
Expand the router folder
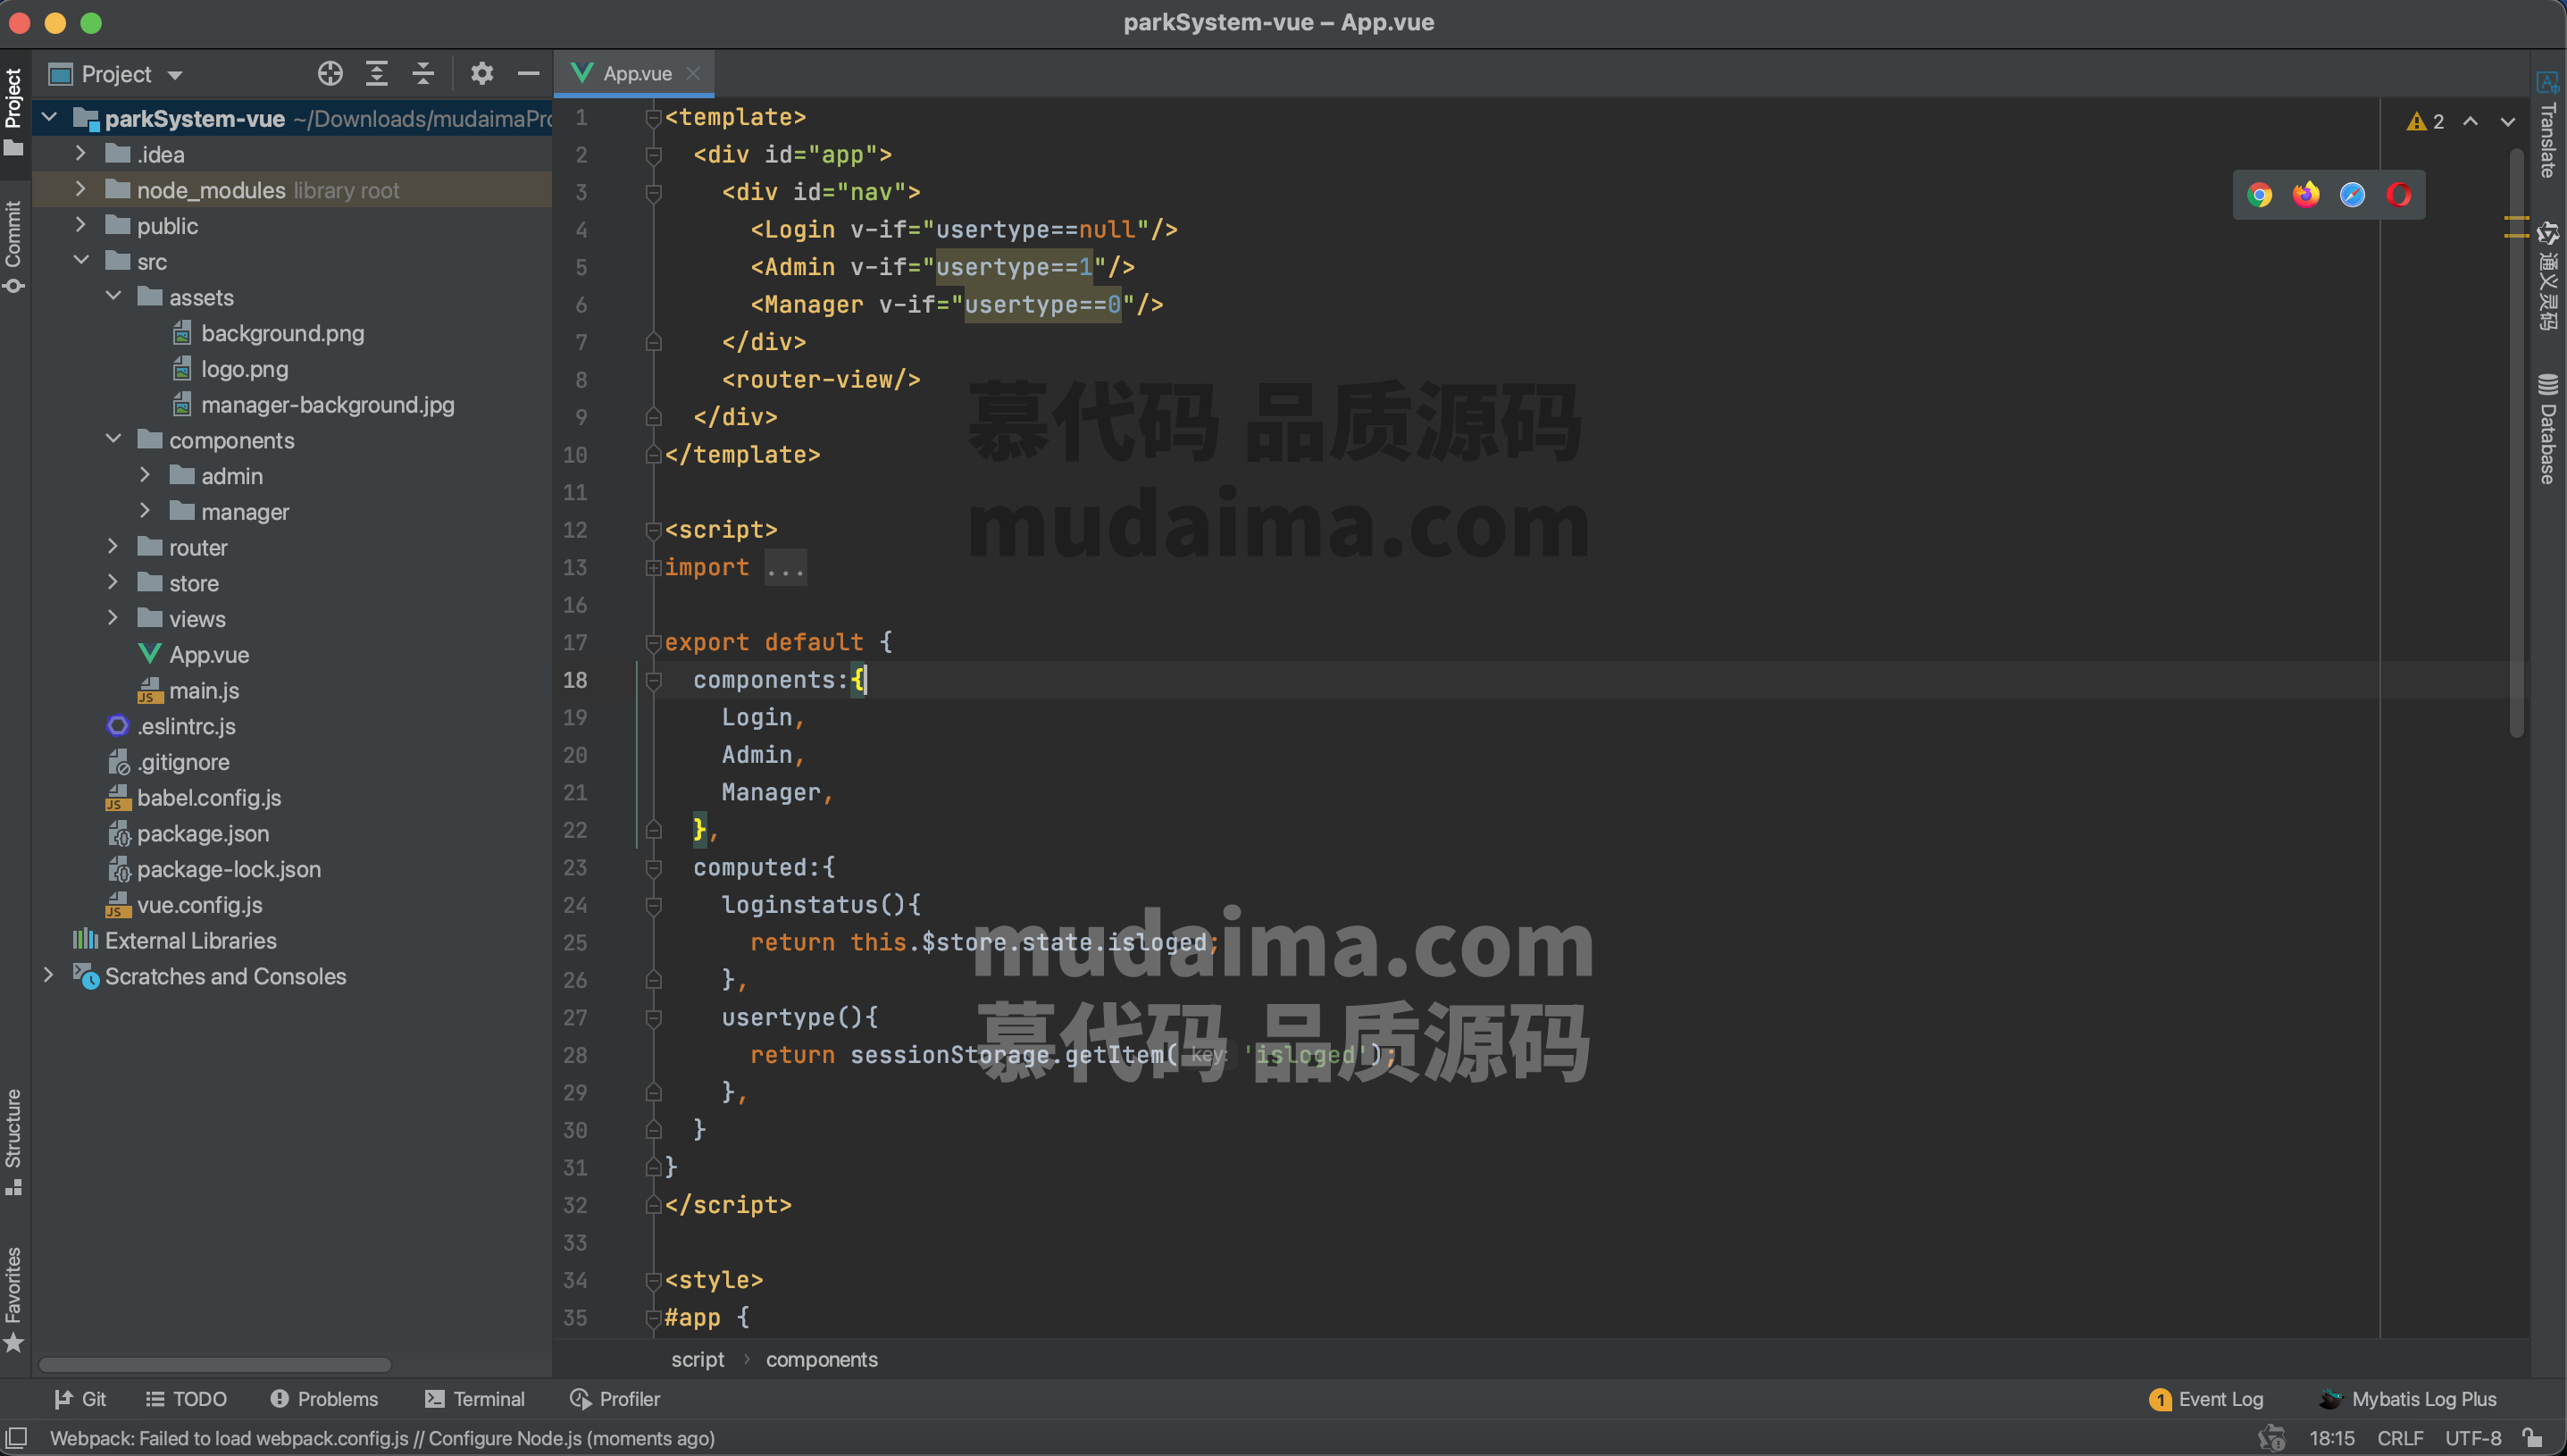[113, 546]
